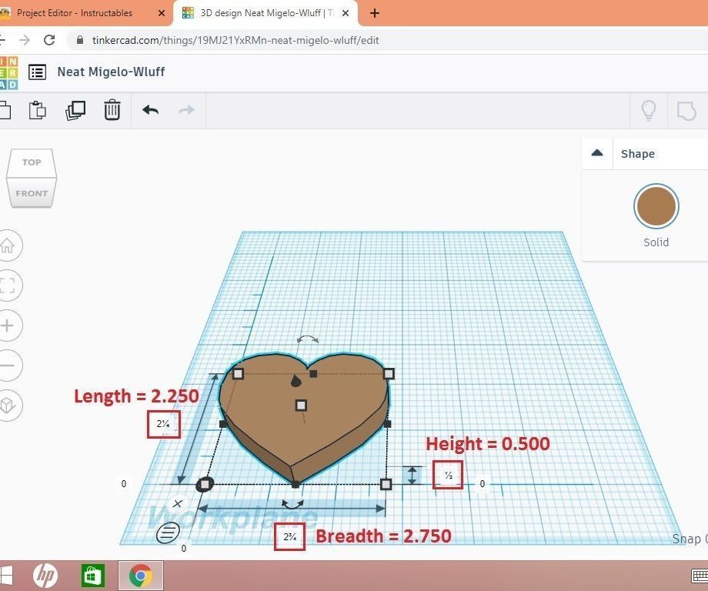Open Excel from the Windows taskbar

(92, 575)
